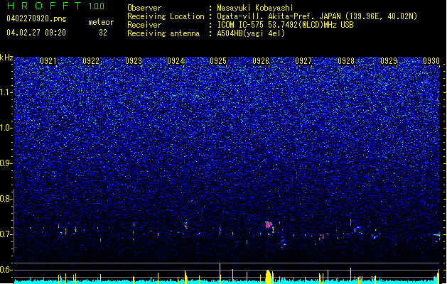Click the tallest yellow spike below 0925
Image resolution: width=447 pixels, height=284 pixels.
[x=220, y=273]
